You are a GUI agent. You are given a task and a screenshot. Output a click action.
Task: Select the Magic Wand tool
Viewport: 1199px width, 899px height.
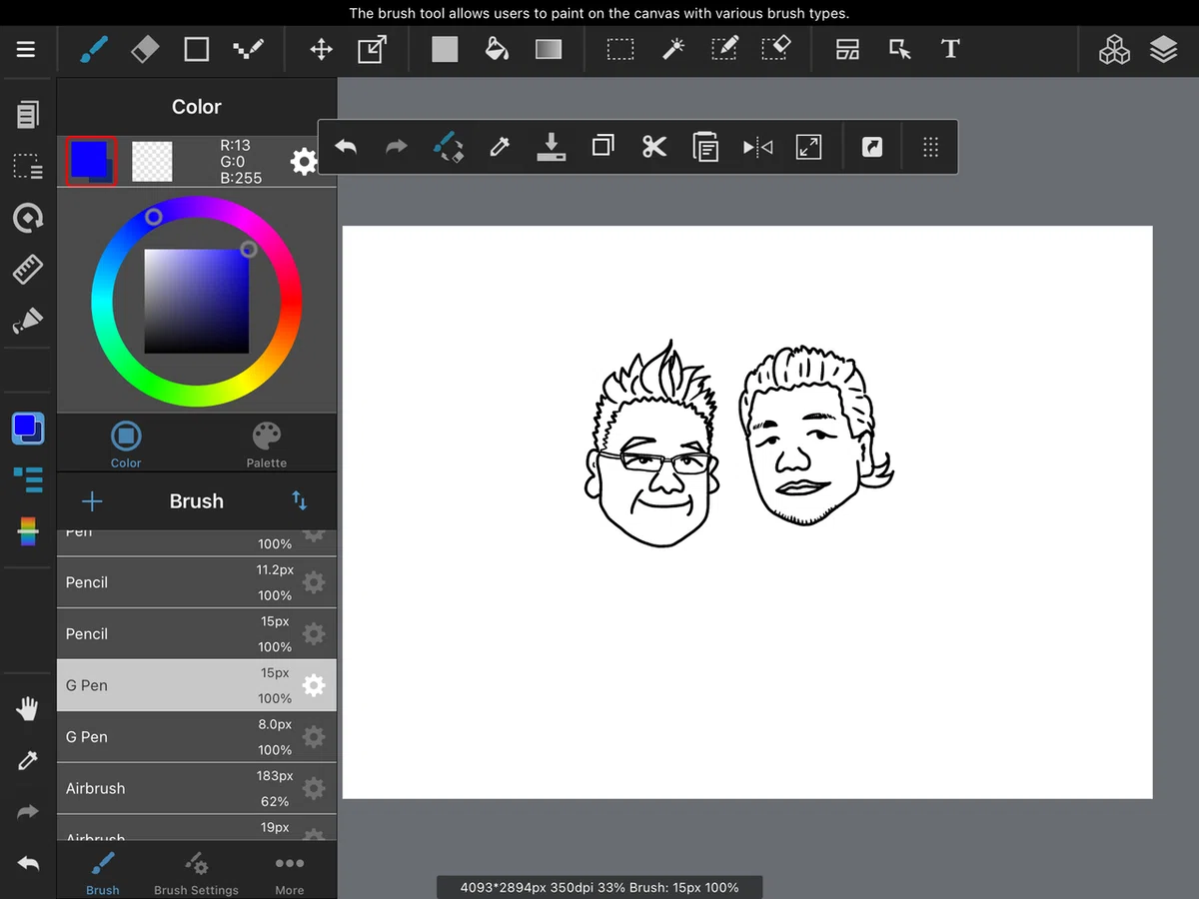click(673, 49)
